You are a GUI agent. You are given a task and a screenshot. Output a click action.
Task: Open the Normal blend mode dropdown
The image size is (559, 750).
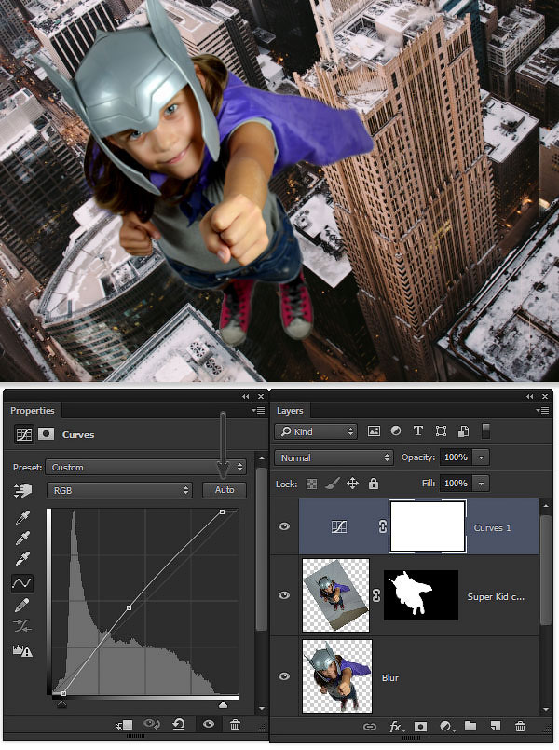pos(334,457)
